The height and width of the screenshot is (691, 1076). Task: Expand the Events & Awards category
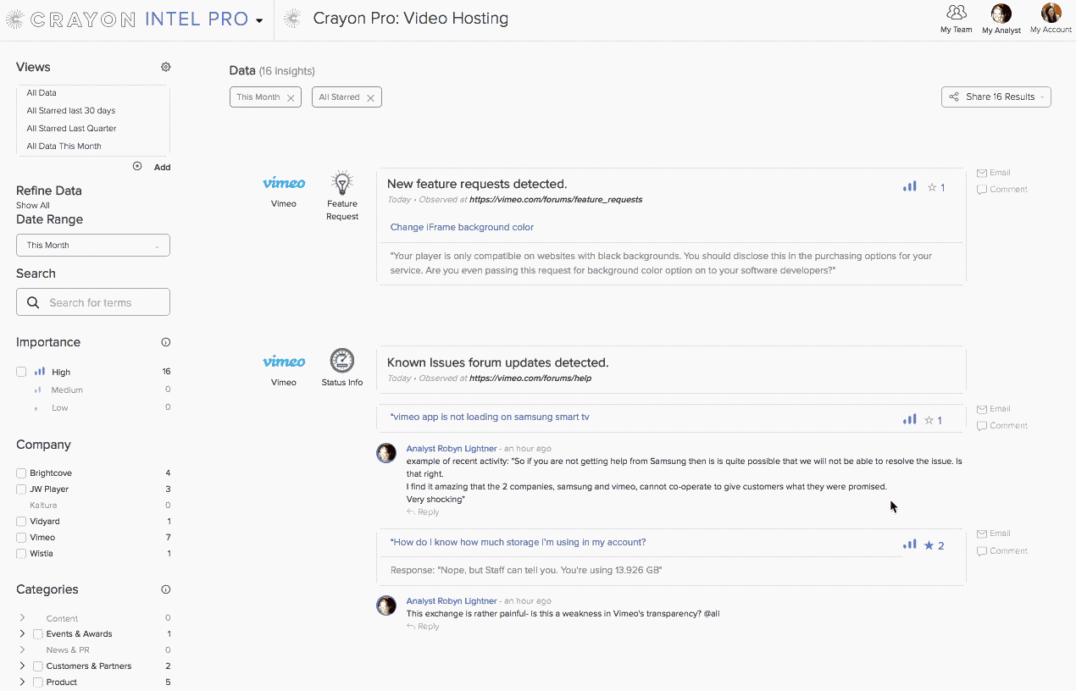point(22,633)
